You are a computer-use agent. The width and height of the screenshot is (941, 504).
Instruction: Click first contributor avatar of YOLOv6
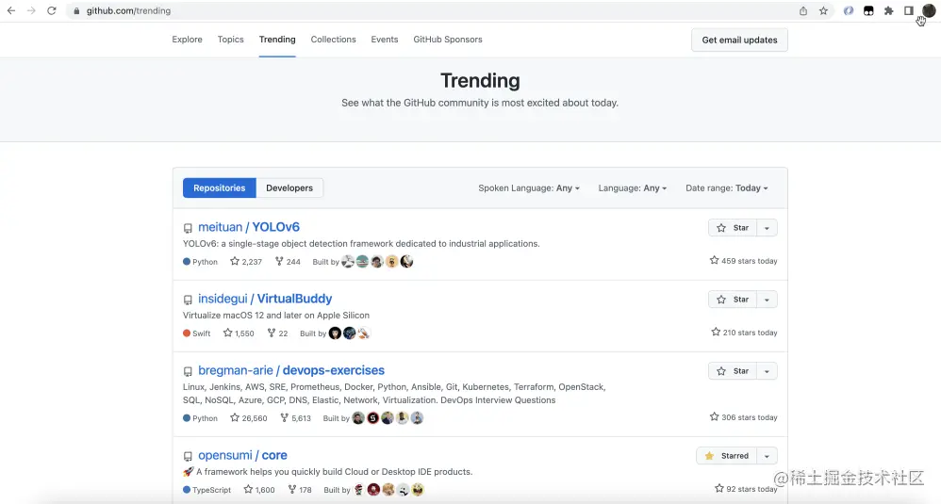348,261
